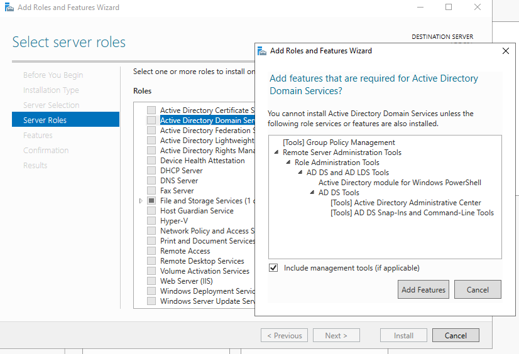Select Active Directory module for Windows PowerShell

pyautogui.click(x=400, y=183)
